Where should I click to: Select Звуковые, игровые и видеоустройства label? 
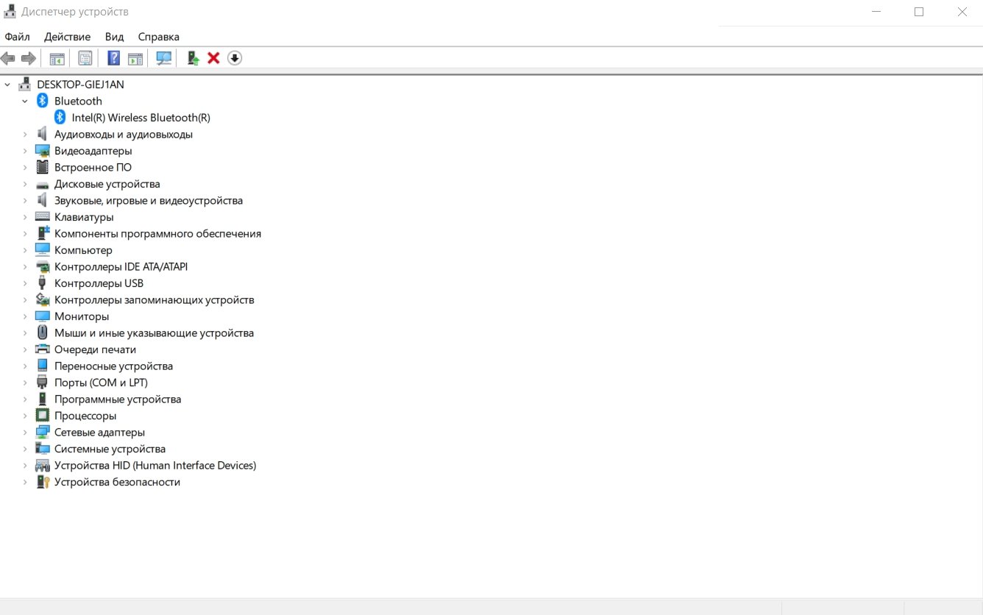pos(149,200)
